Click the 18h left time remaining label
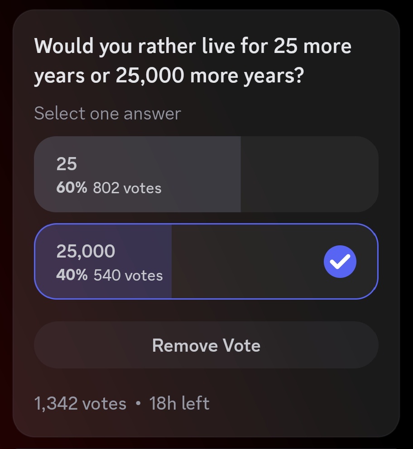Viewport: 413px width, 449px height. pyautogui.click(x=179, y=403)
